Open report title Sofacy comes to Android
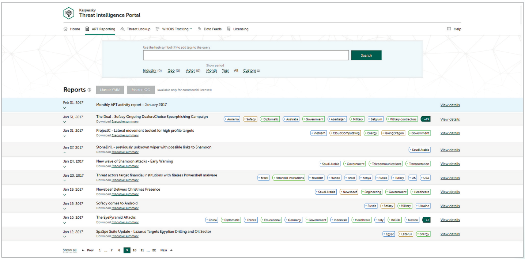Image resolution: width=525 pixels, height=259 pixels. [x=117, y=203]
